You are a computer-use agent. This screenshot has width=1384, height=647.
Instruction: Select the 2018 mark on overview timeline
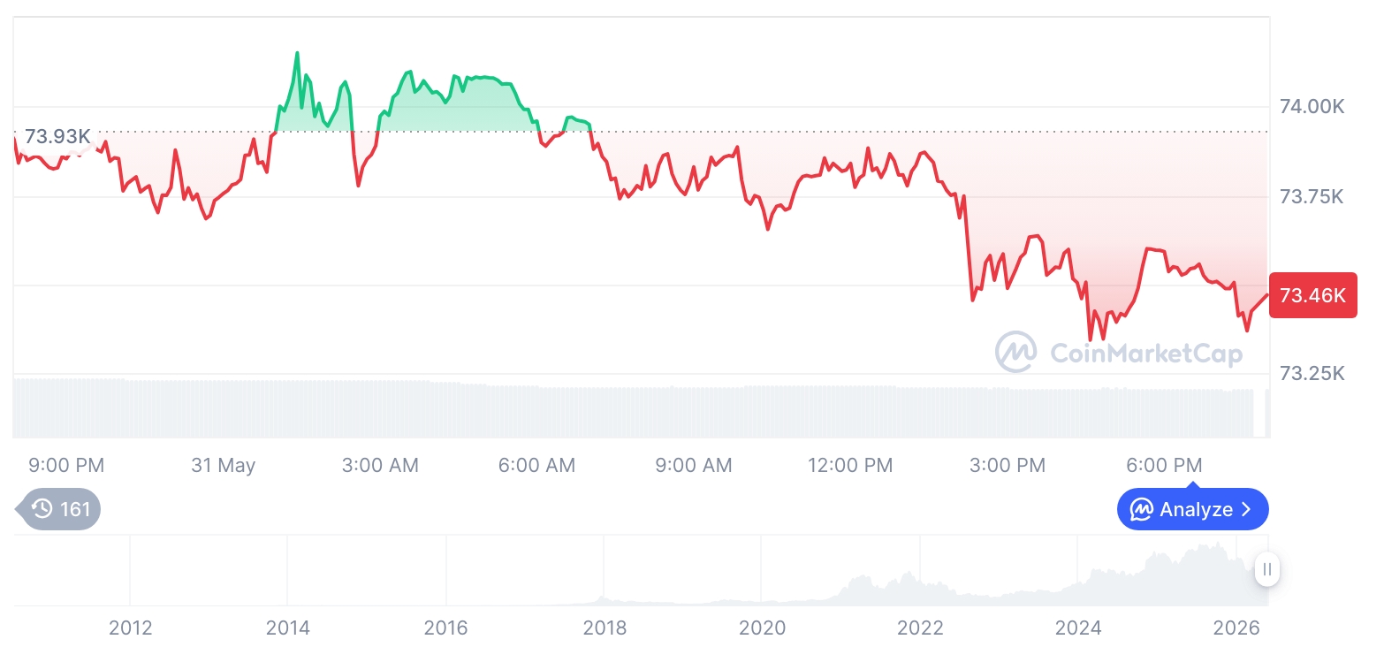(605, 628)
